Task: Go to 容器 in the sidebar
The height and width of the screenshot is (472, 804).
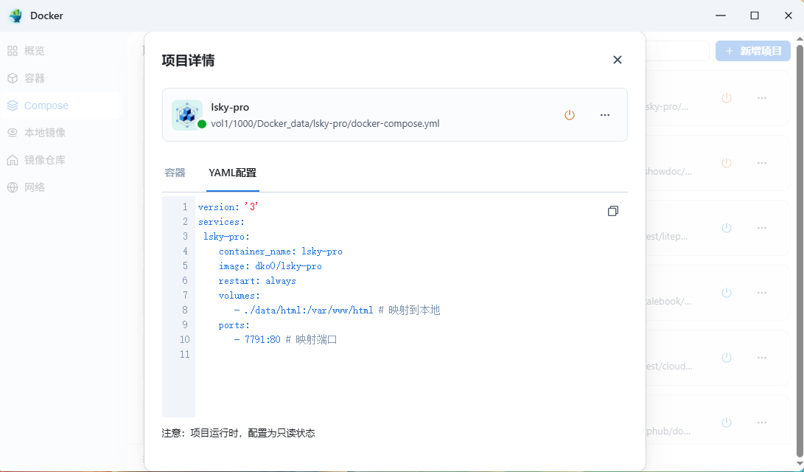Action: coord(35,78)
